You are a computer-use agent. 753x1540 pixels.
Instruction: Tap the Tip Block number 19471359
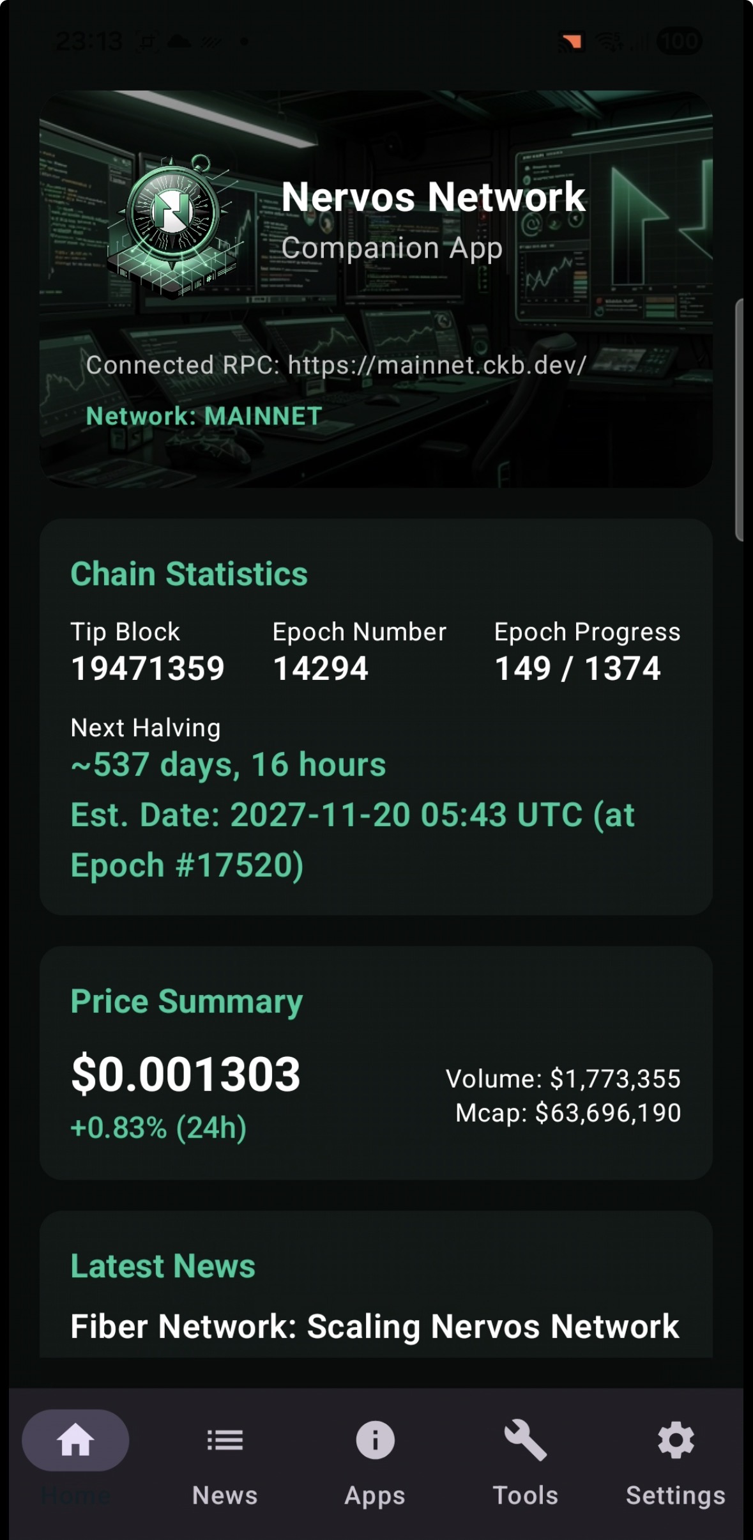point(148,668)
